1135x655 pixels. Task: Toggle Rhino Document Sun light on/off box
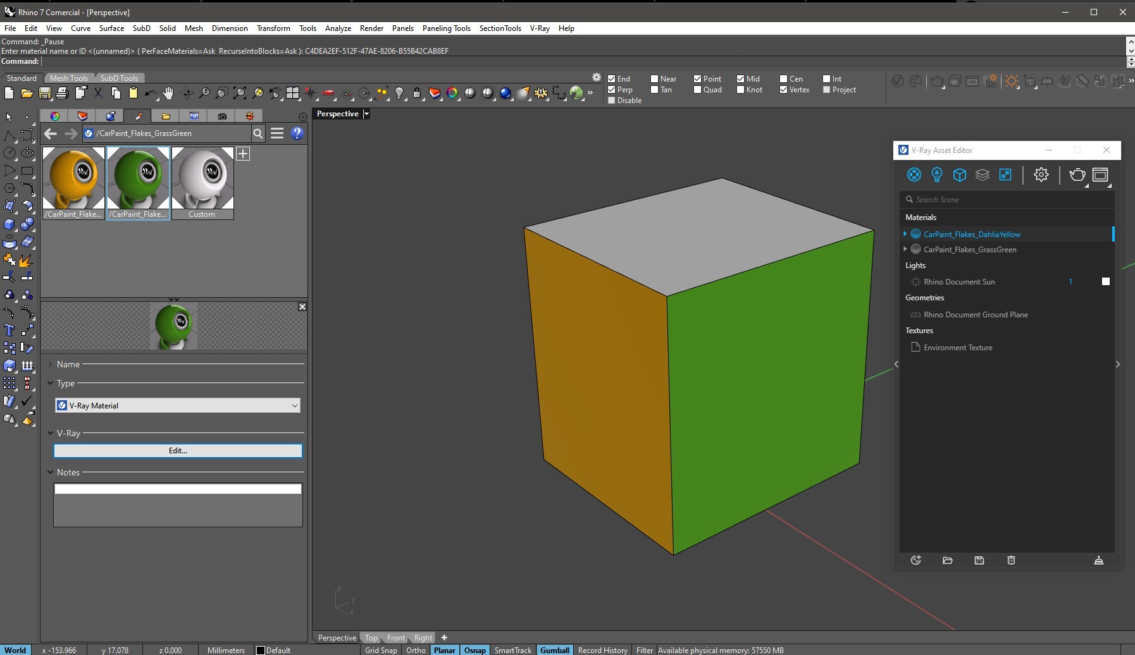(1106, 281)
